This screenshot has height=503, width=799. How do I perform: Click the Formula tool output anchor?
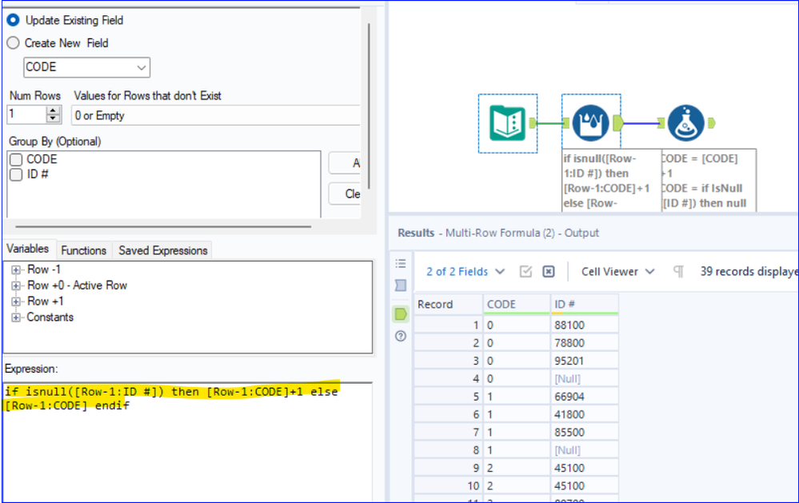[711, 123]
